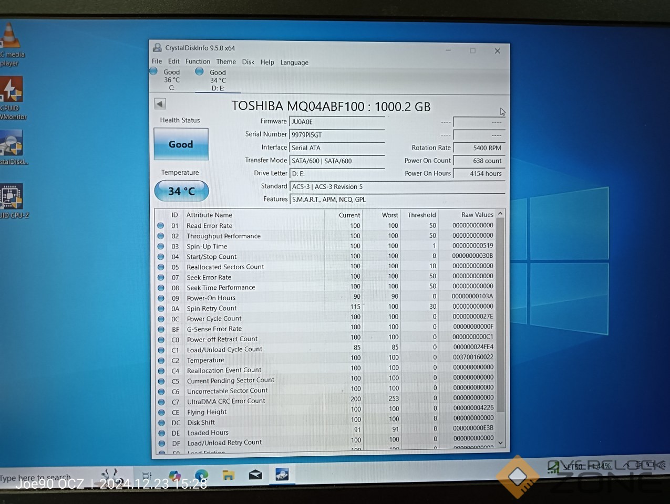Click the Features field
The image size is (670, 504).
[397, 199]
